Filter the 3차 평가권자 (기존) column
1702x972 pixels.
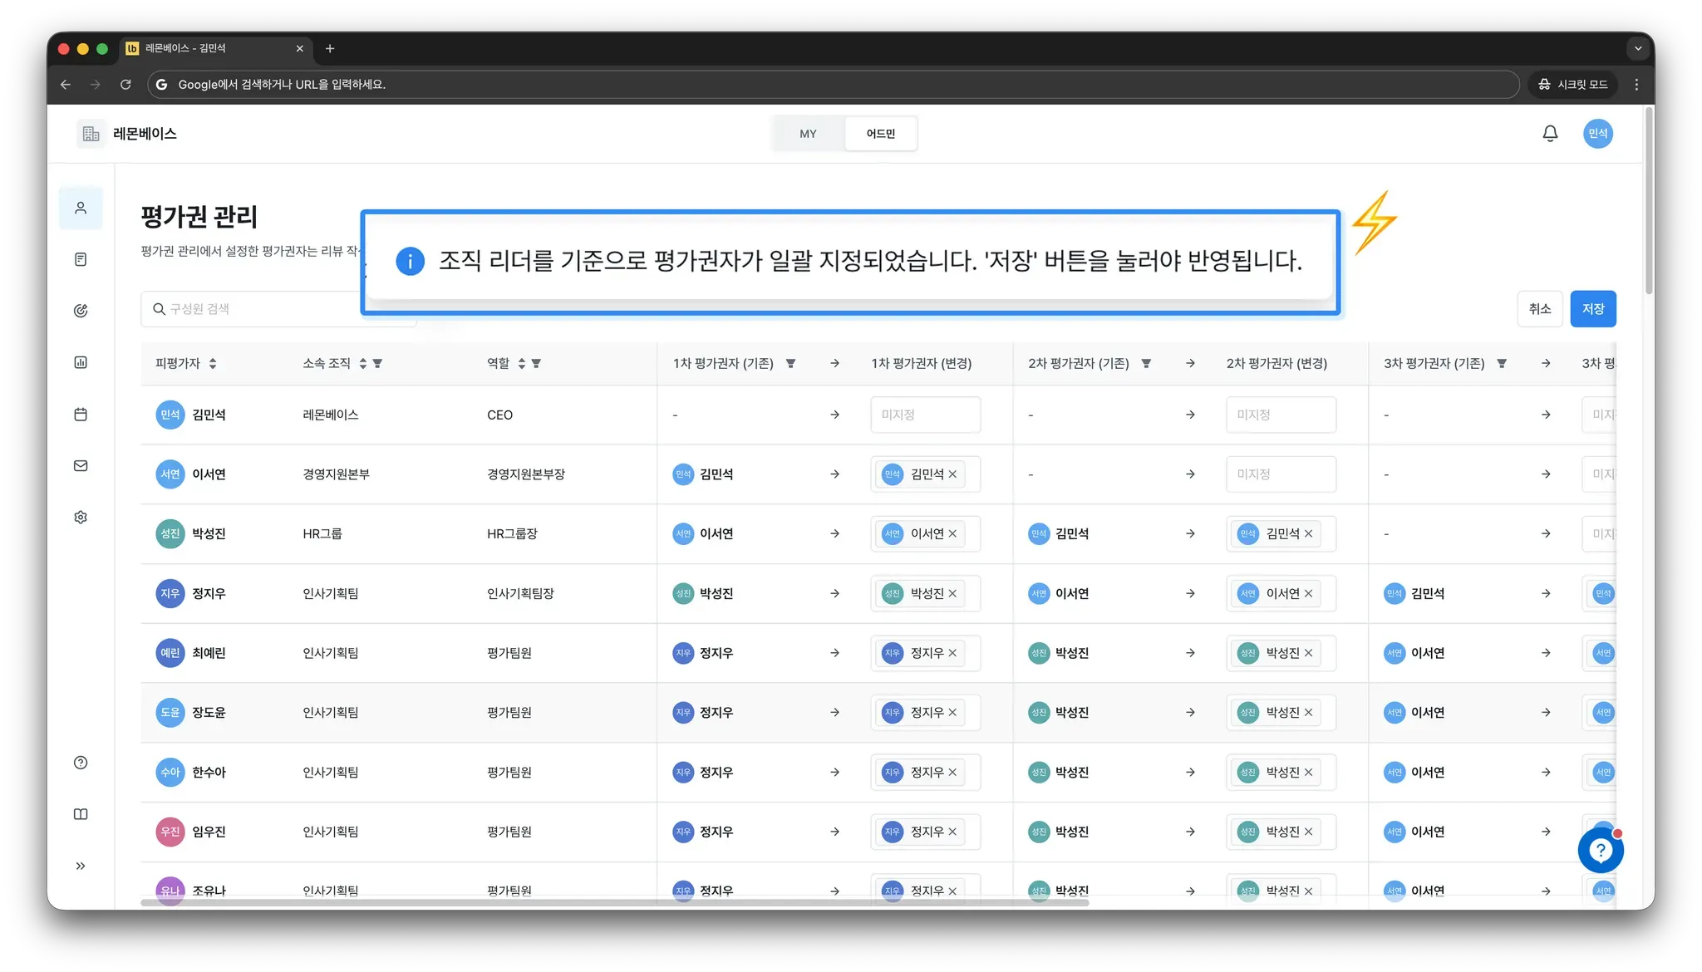[x=1502, y=364]
